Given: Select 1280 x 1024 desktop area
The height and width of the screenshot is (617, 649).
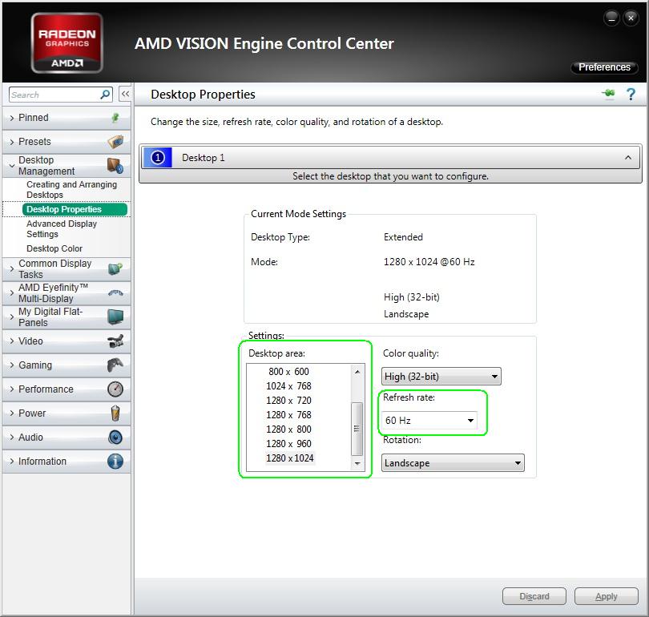Looking at the screenshot, I should point(290,458).
